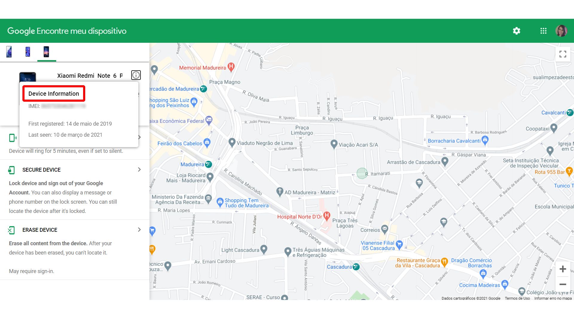574x323 pixels.
Task: Click Informar erro no mapa link
Action: (553, 298)
